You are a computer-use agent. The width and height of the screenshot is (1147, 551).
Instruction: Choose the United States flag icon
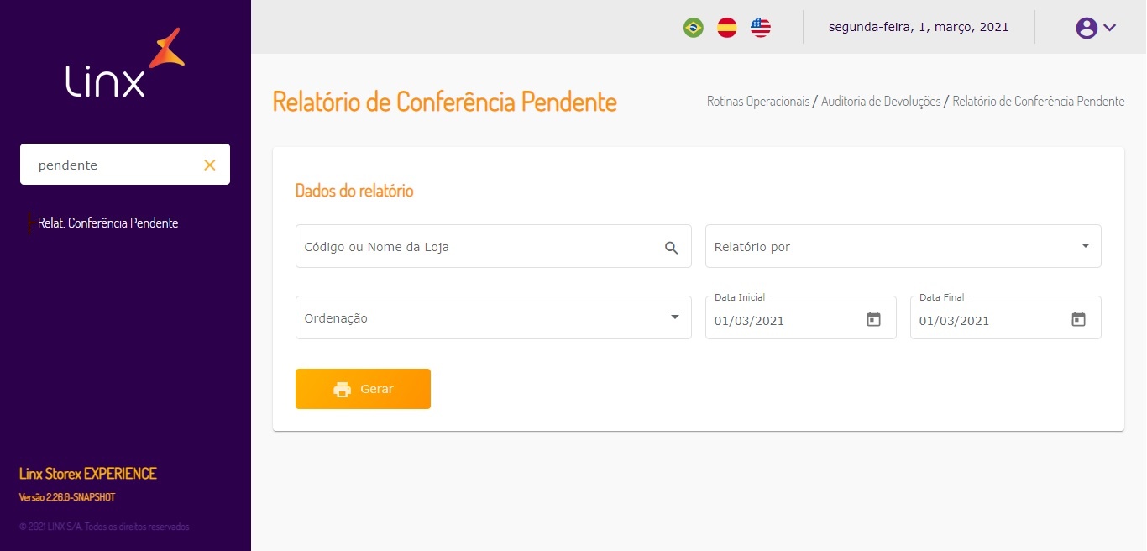(761, 28)
